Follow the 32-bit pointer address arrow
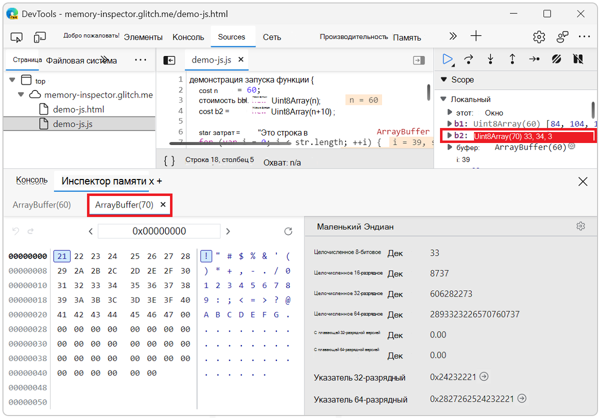 (x=483, y=376)
